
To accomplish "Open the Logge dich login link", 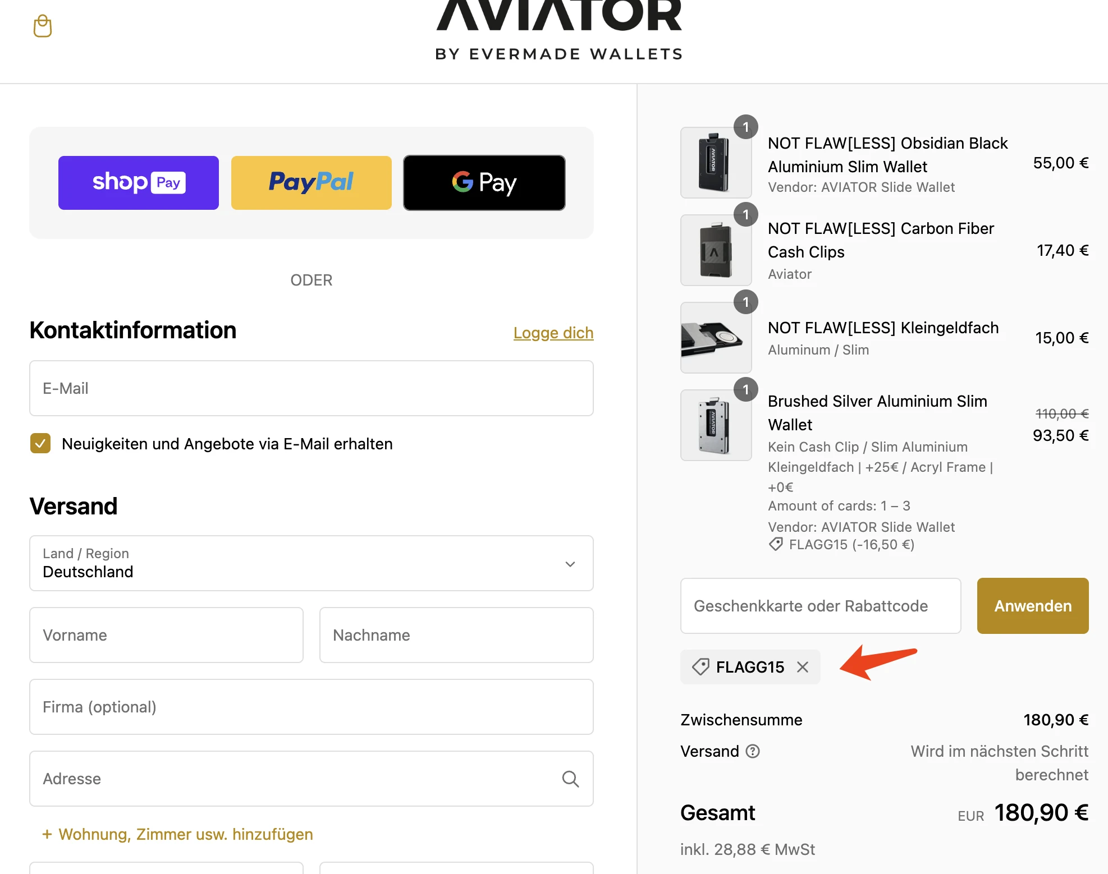I will 553,333.
